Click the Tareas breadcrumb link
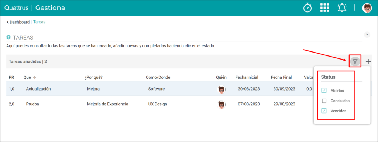This screenshot has width=378, height=142. [39, 22]
